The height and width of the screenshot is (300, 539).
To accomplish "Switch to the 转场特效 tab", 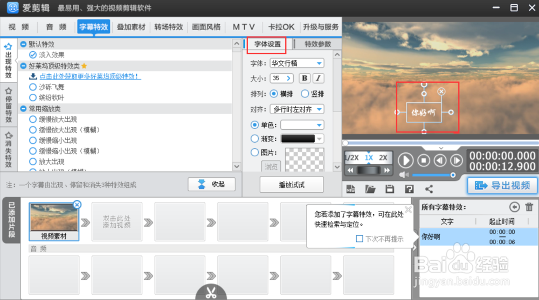I will click(168, 27).
